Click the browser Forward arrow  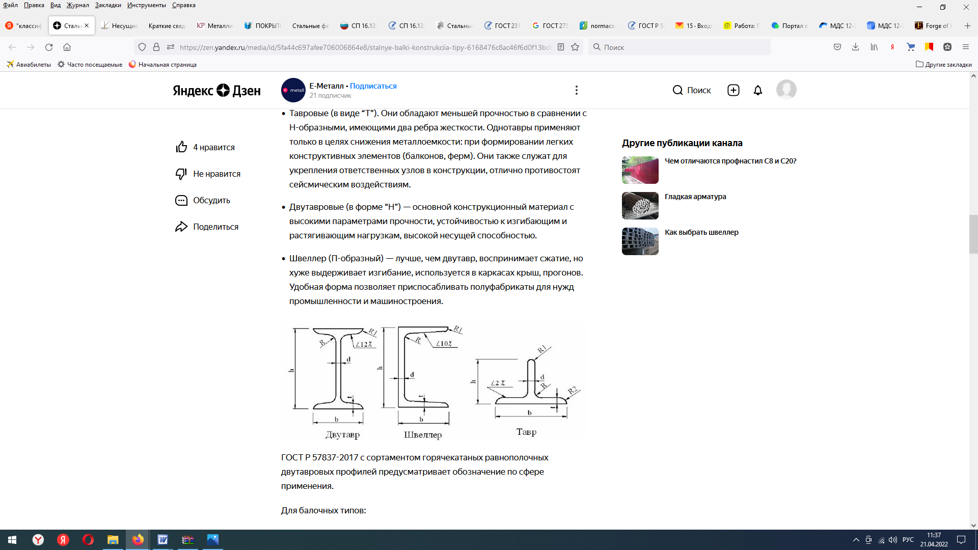tap(31, 47)
